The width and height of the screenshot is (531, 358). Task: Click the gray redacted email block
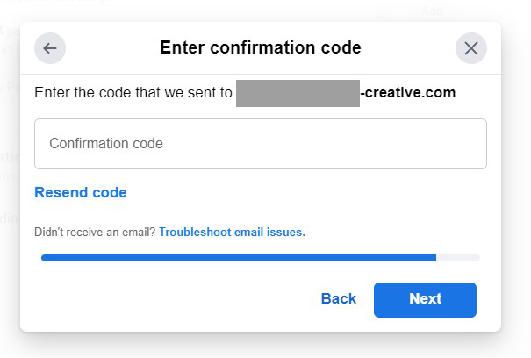click(298, 93)
